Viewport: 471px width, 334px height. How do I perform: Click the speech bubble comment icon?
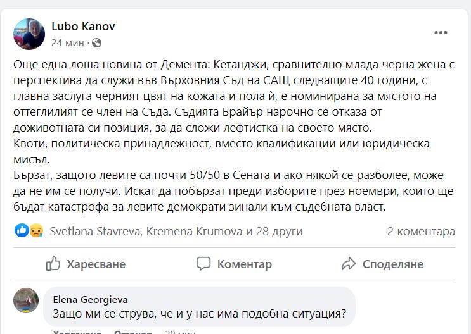(203, 264)
